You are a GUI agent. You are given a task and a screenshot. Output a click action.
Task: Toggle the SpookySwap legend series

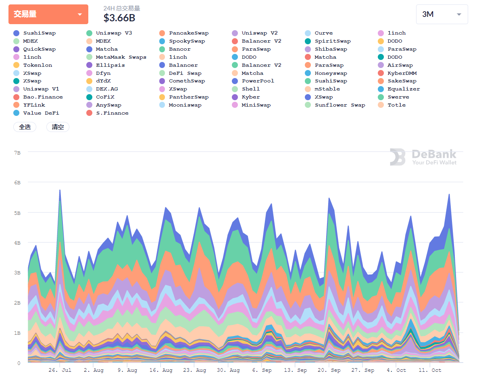tap(182, 41)
